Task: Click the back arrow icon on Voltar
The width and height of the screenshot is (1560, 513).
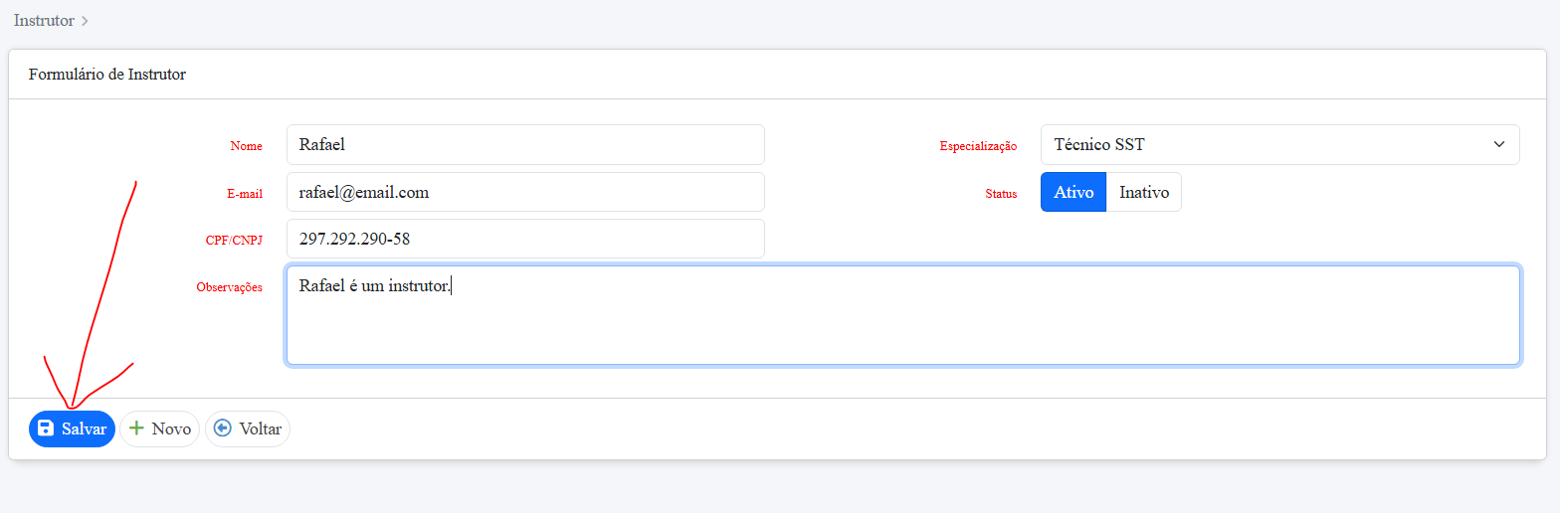Action: tap(222, 428)
